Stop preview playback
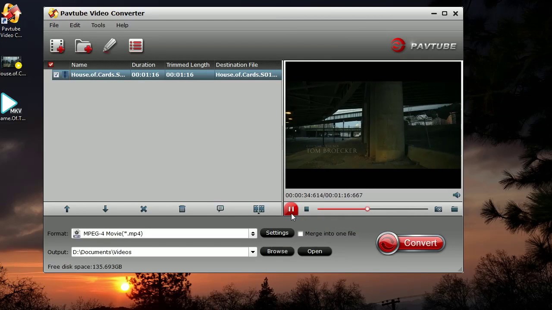 pyautogui.click(x=307, y=209)
